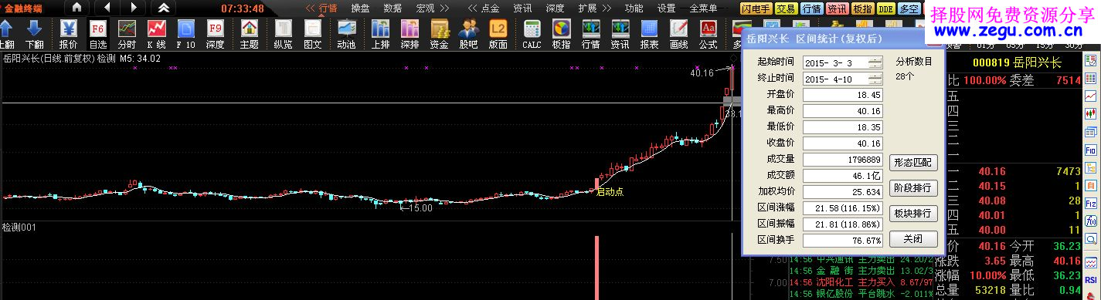This screenshot has width=1101, height=300.
Task: Select the 宏观 top menu item
Action: (x=425, y=8)
